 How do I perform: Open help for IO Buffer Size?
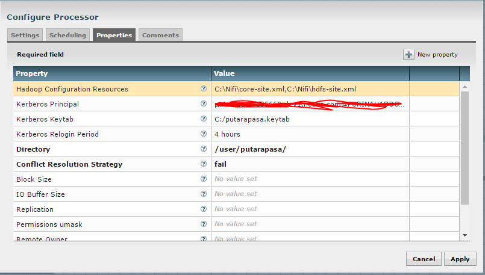click(x=203, y=194)
